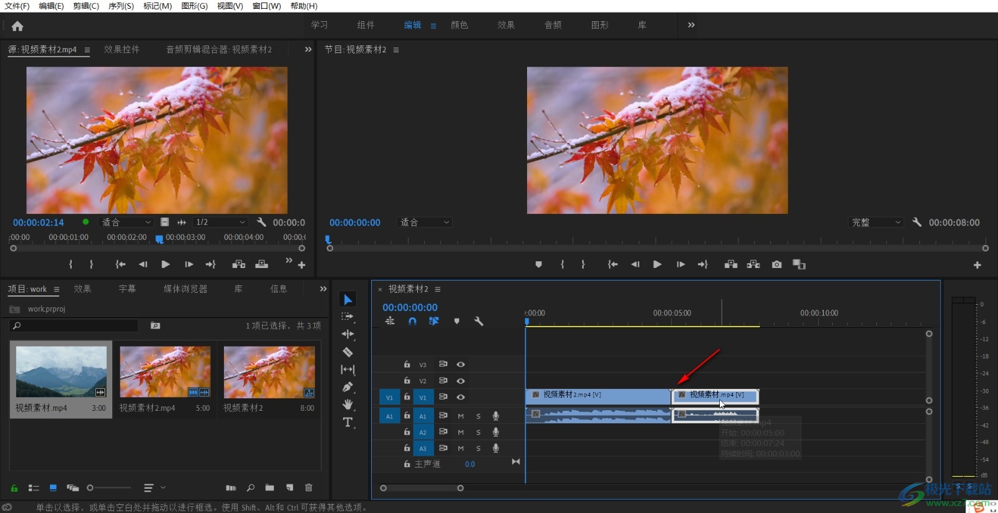
Task: Play the source monitor
Action: [165, 264]
